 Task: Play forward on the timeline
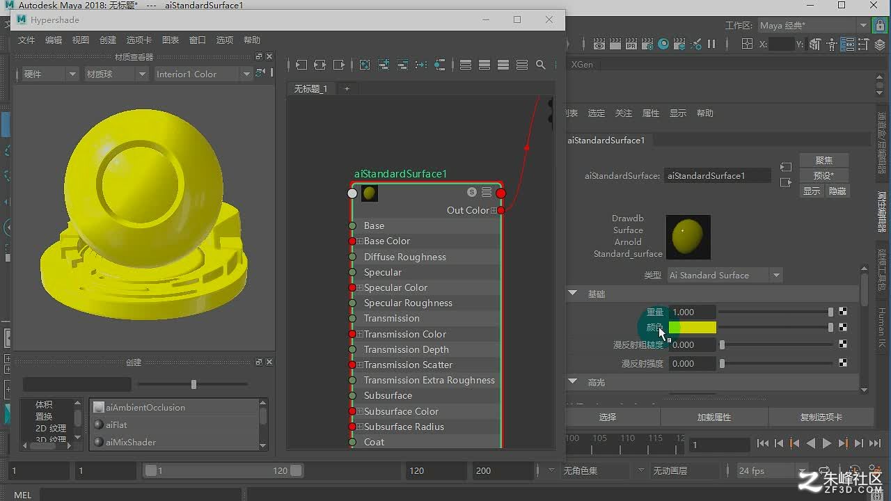827,443
